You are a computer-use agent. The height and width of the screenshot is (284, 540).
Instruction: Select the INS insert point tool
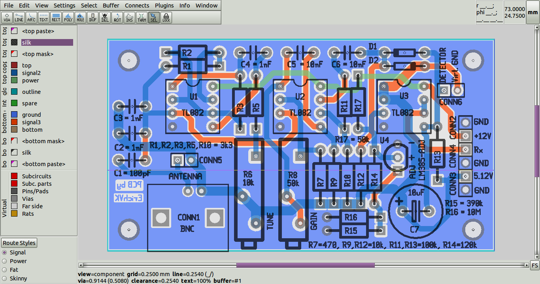click(129, 17)
